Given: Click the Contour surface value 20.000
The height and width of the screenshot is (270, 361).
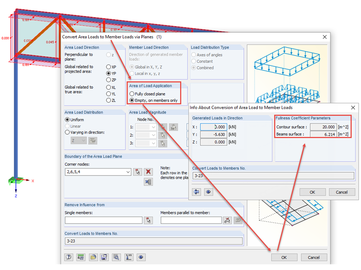Looking at the screenshot, I should pos(323,127).
